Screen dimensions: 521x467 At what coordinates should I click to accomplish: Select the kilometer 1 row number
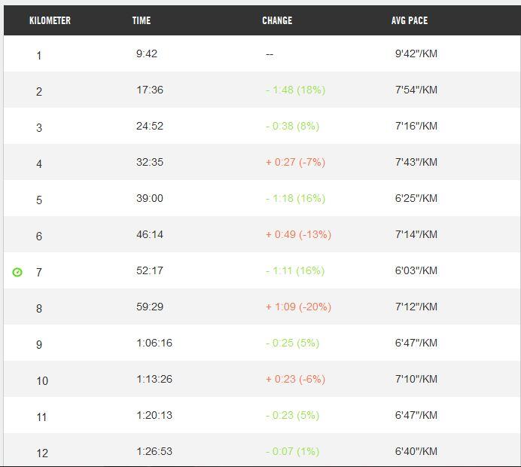39,55
